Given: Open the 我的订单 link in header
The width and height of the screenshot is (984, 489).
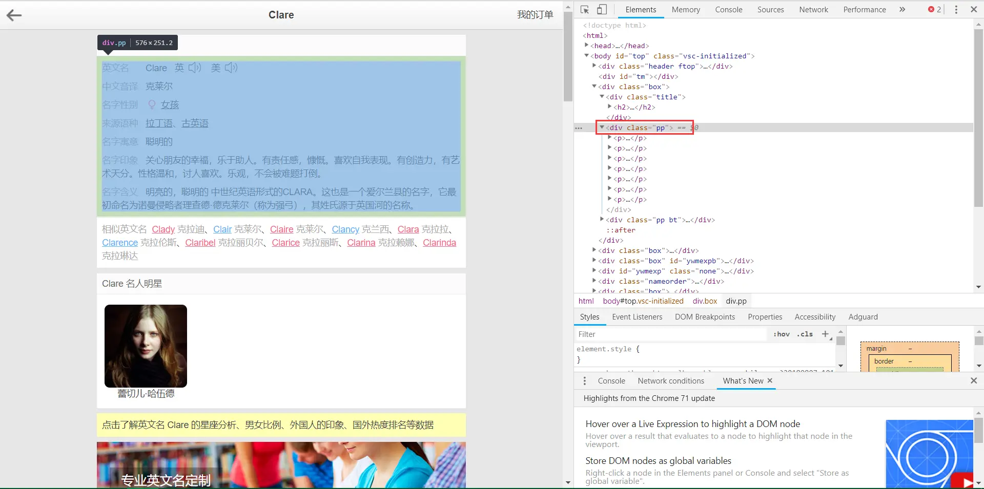Looking at the screenshot, I should (535, 15).
